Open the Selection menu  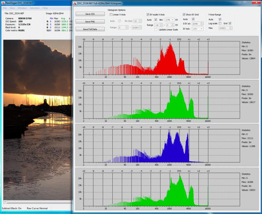[35, 8]
